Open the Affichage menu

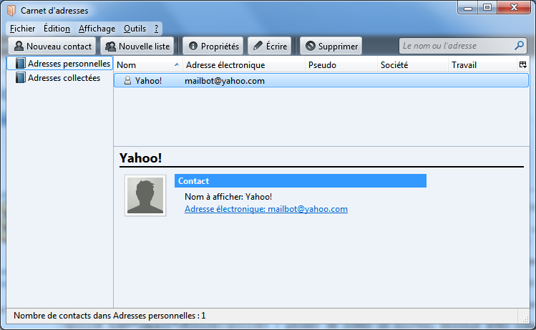[97, 29]
